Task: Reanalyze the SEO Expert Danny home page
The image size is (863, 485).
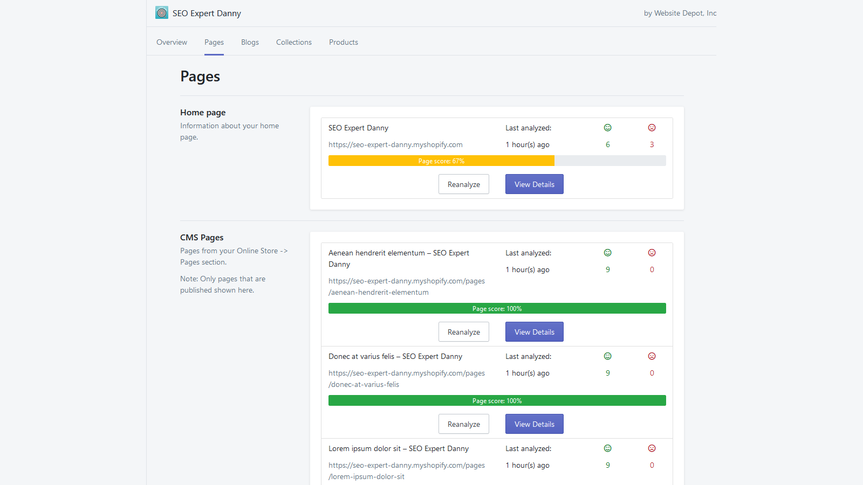Action: (x=464, y=184)
